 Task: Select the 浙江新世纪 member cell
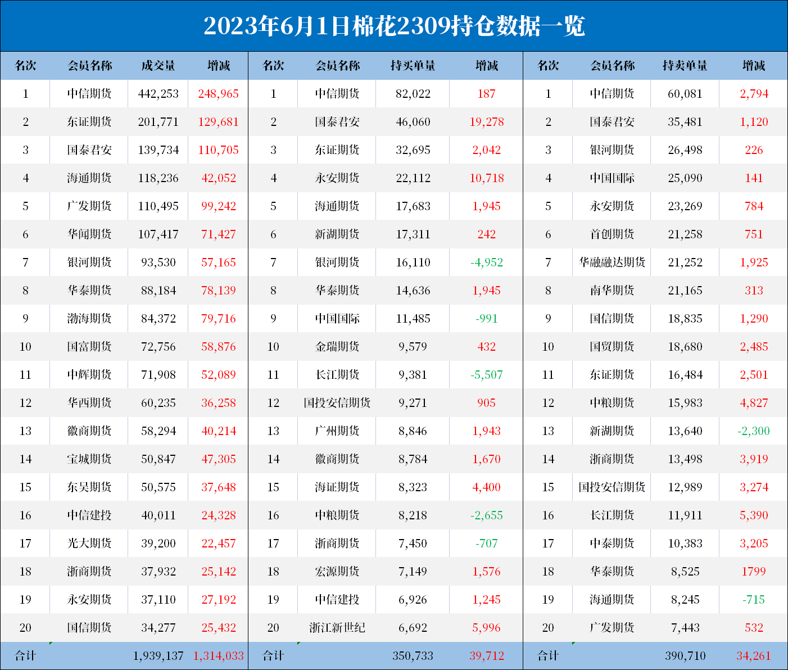tap(337, 628)
